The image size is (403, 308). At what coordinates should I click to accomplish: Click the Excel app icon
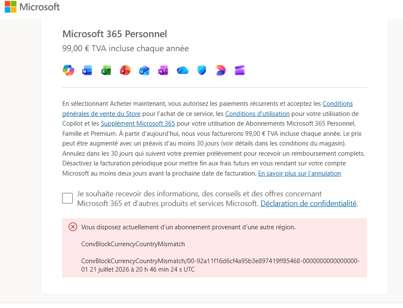click(x=106, y=70)
